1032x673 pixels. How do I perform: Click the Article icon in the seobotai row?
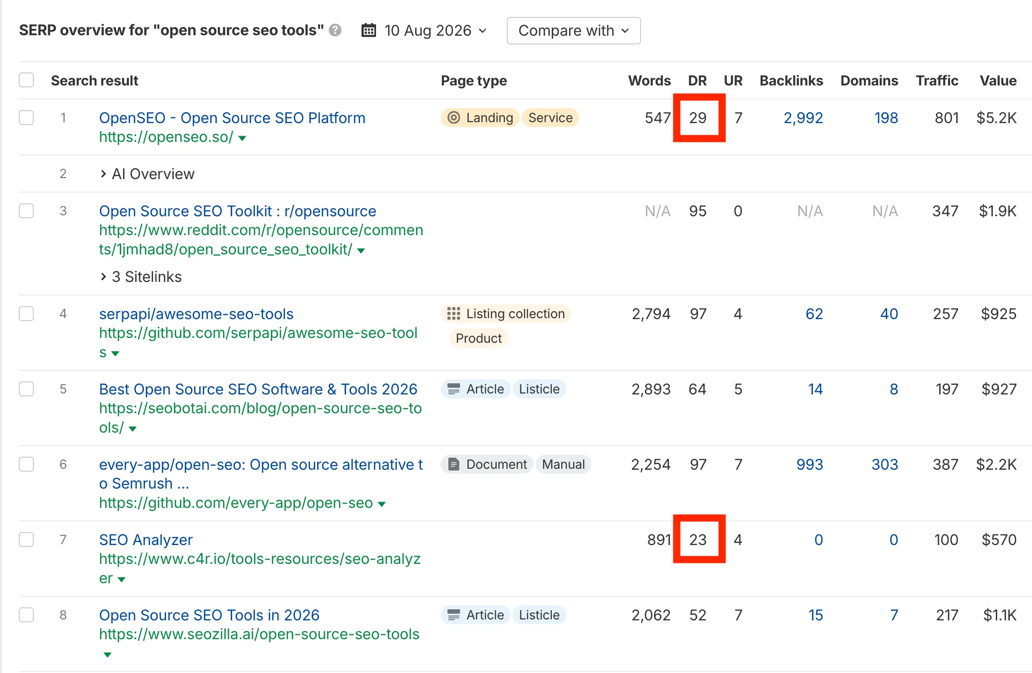[x=454, y=389]
